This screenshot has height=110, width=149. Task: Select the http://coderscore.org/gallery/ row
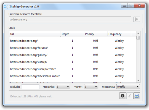[73, 55]
